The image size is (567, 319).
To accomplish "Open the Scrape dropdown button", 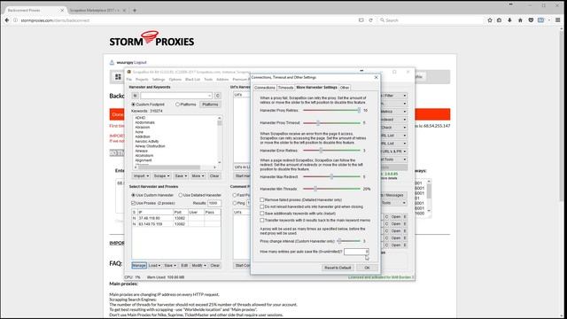I will [x=161, y=175].
